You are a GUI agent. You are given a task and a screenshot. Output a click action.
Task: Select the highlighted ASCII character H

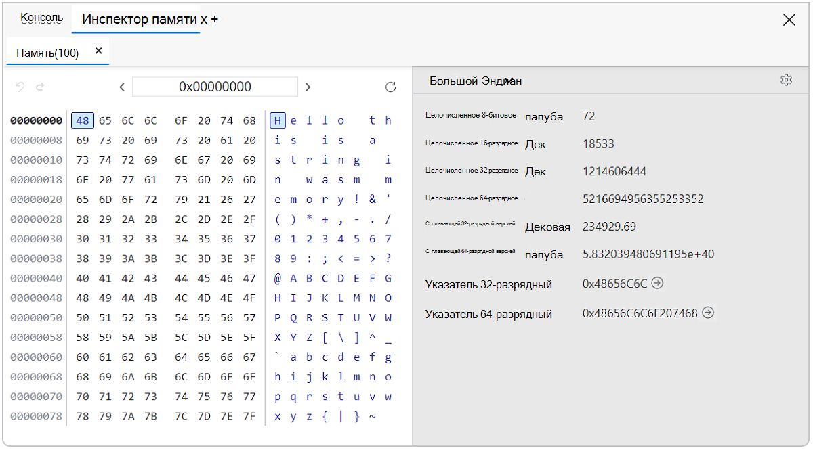click(x=277, y=120)
